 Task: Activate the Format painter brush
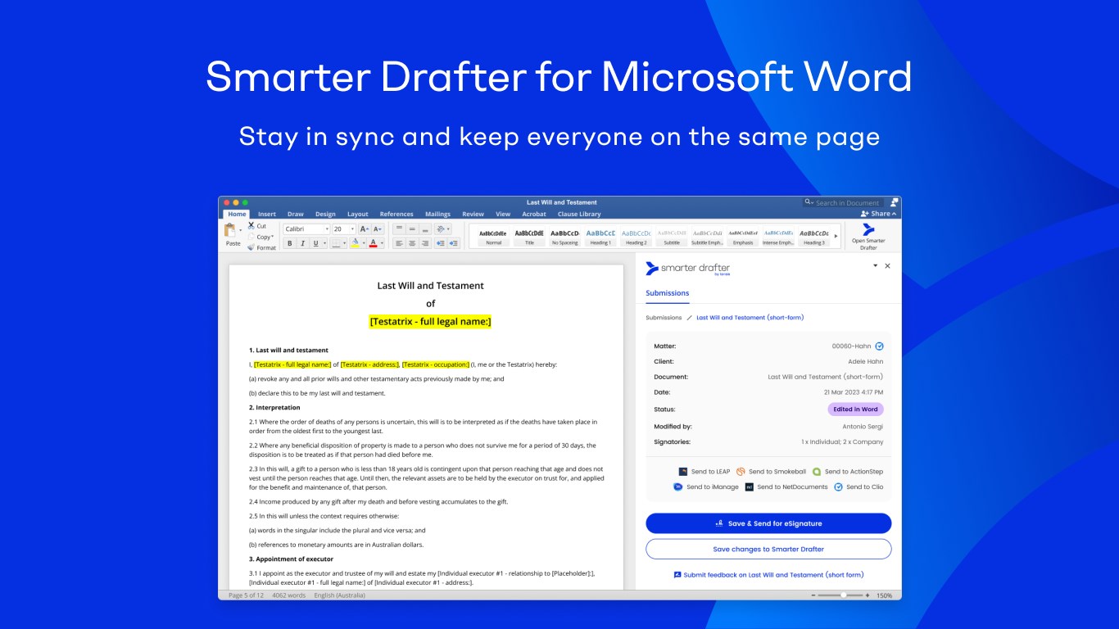[251, 247]
